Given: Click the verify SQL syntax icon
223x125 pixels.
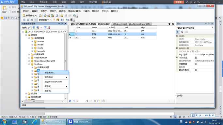Looking at the screenshot, I should (x=57, y=20).
